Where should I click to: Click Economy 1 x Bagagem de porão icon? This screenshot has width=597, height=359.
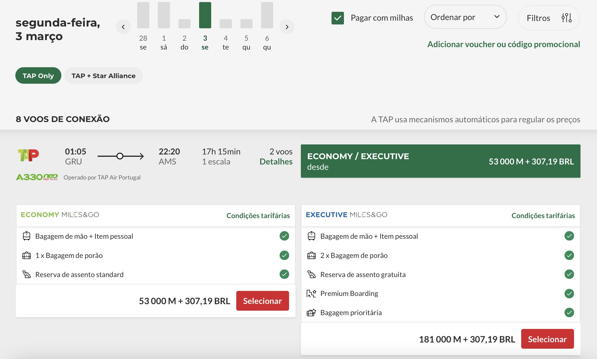point(27,255)
